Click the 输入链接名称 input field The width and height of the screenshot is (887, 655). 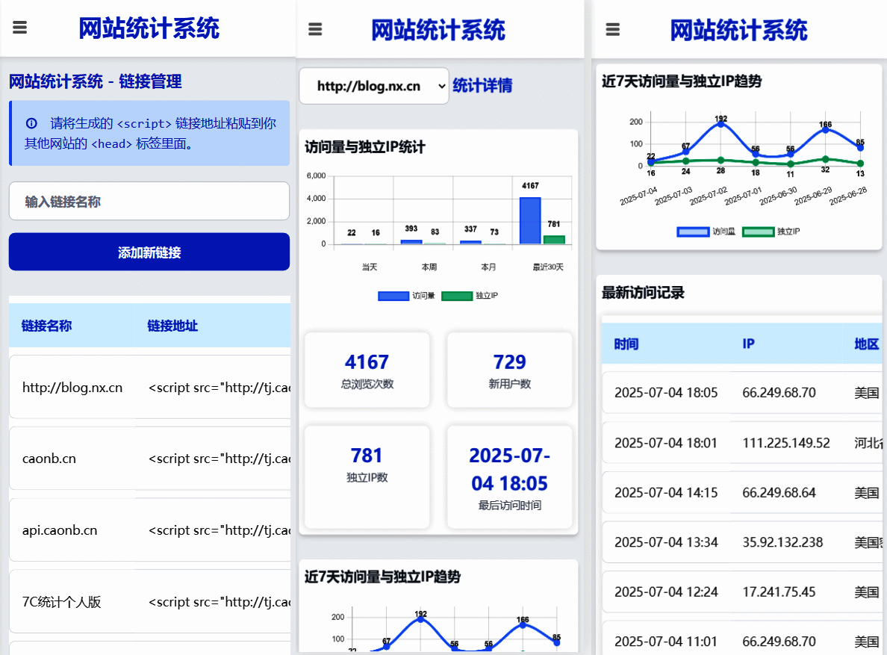pos(149,201)
